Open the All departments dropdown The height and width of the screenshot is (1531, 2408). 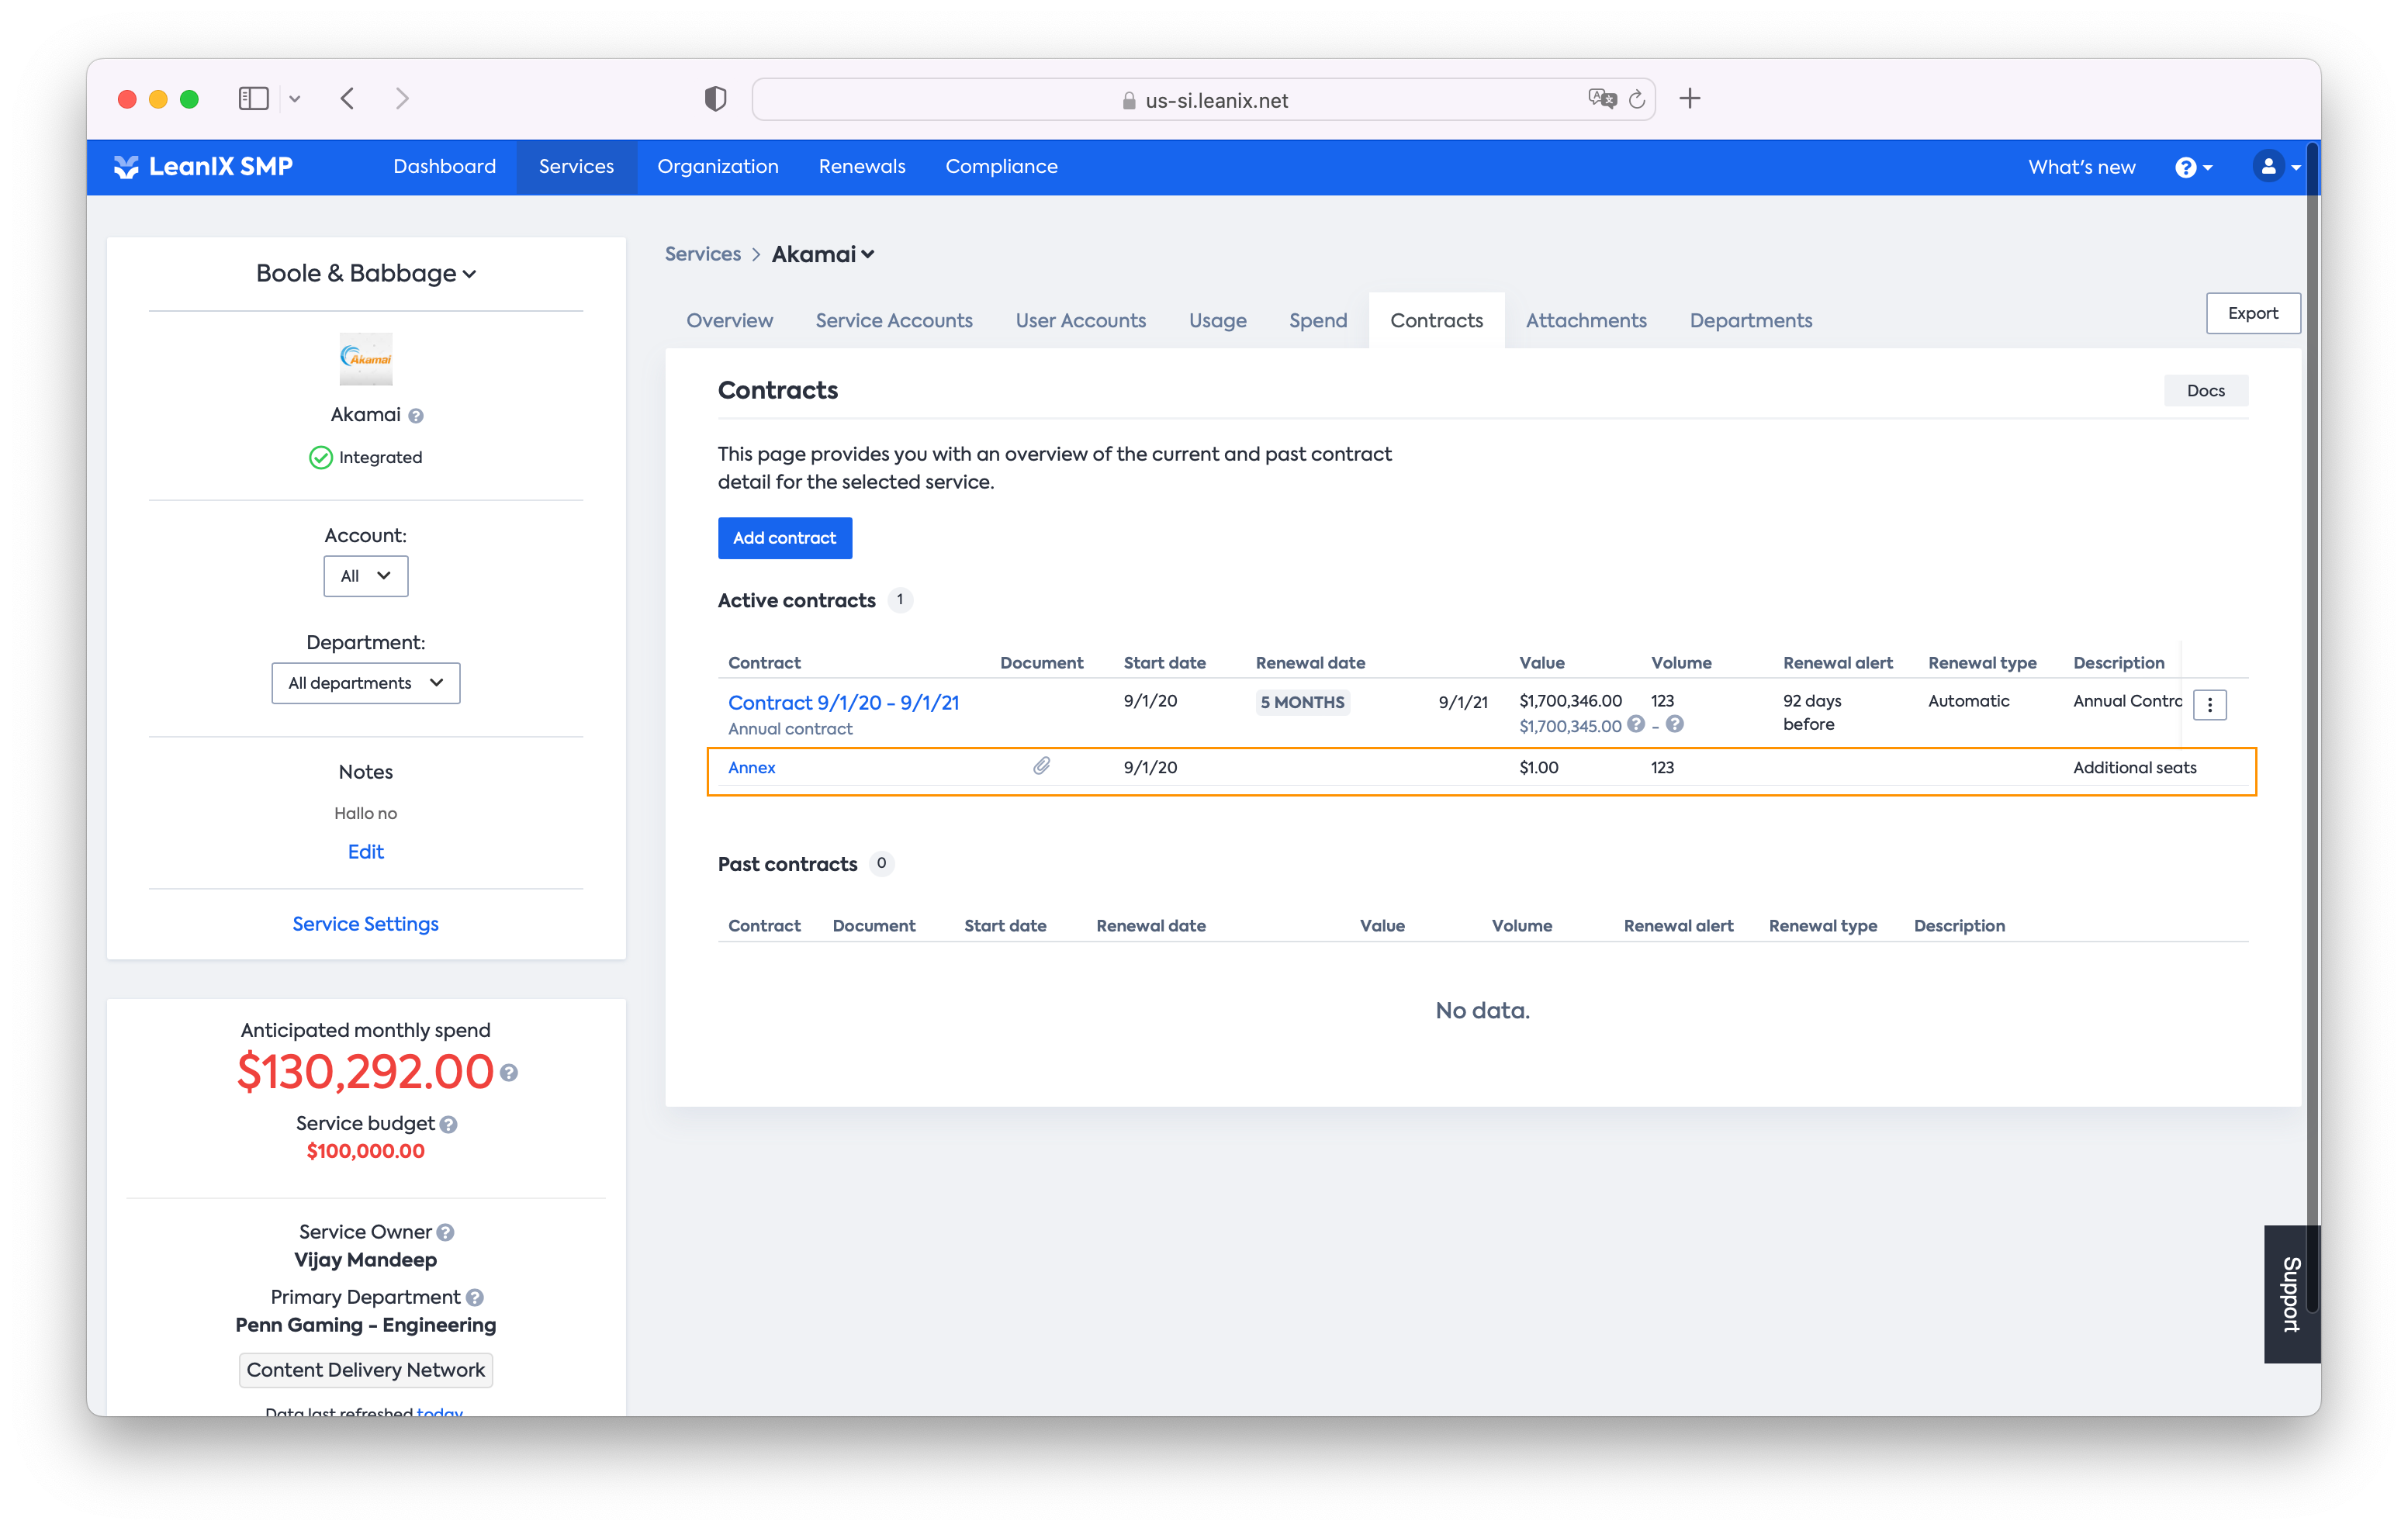pos(366,683)
